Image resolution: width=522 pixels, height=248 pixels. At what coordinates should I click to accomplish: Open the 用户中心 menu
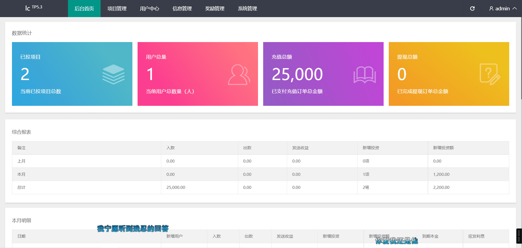pyautogui.click(x=150, y=8)
